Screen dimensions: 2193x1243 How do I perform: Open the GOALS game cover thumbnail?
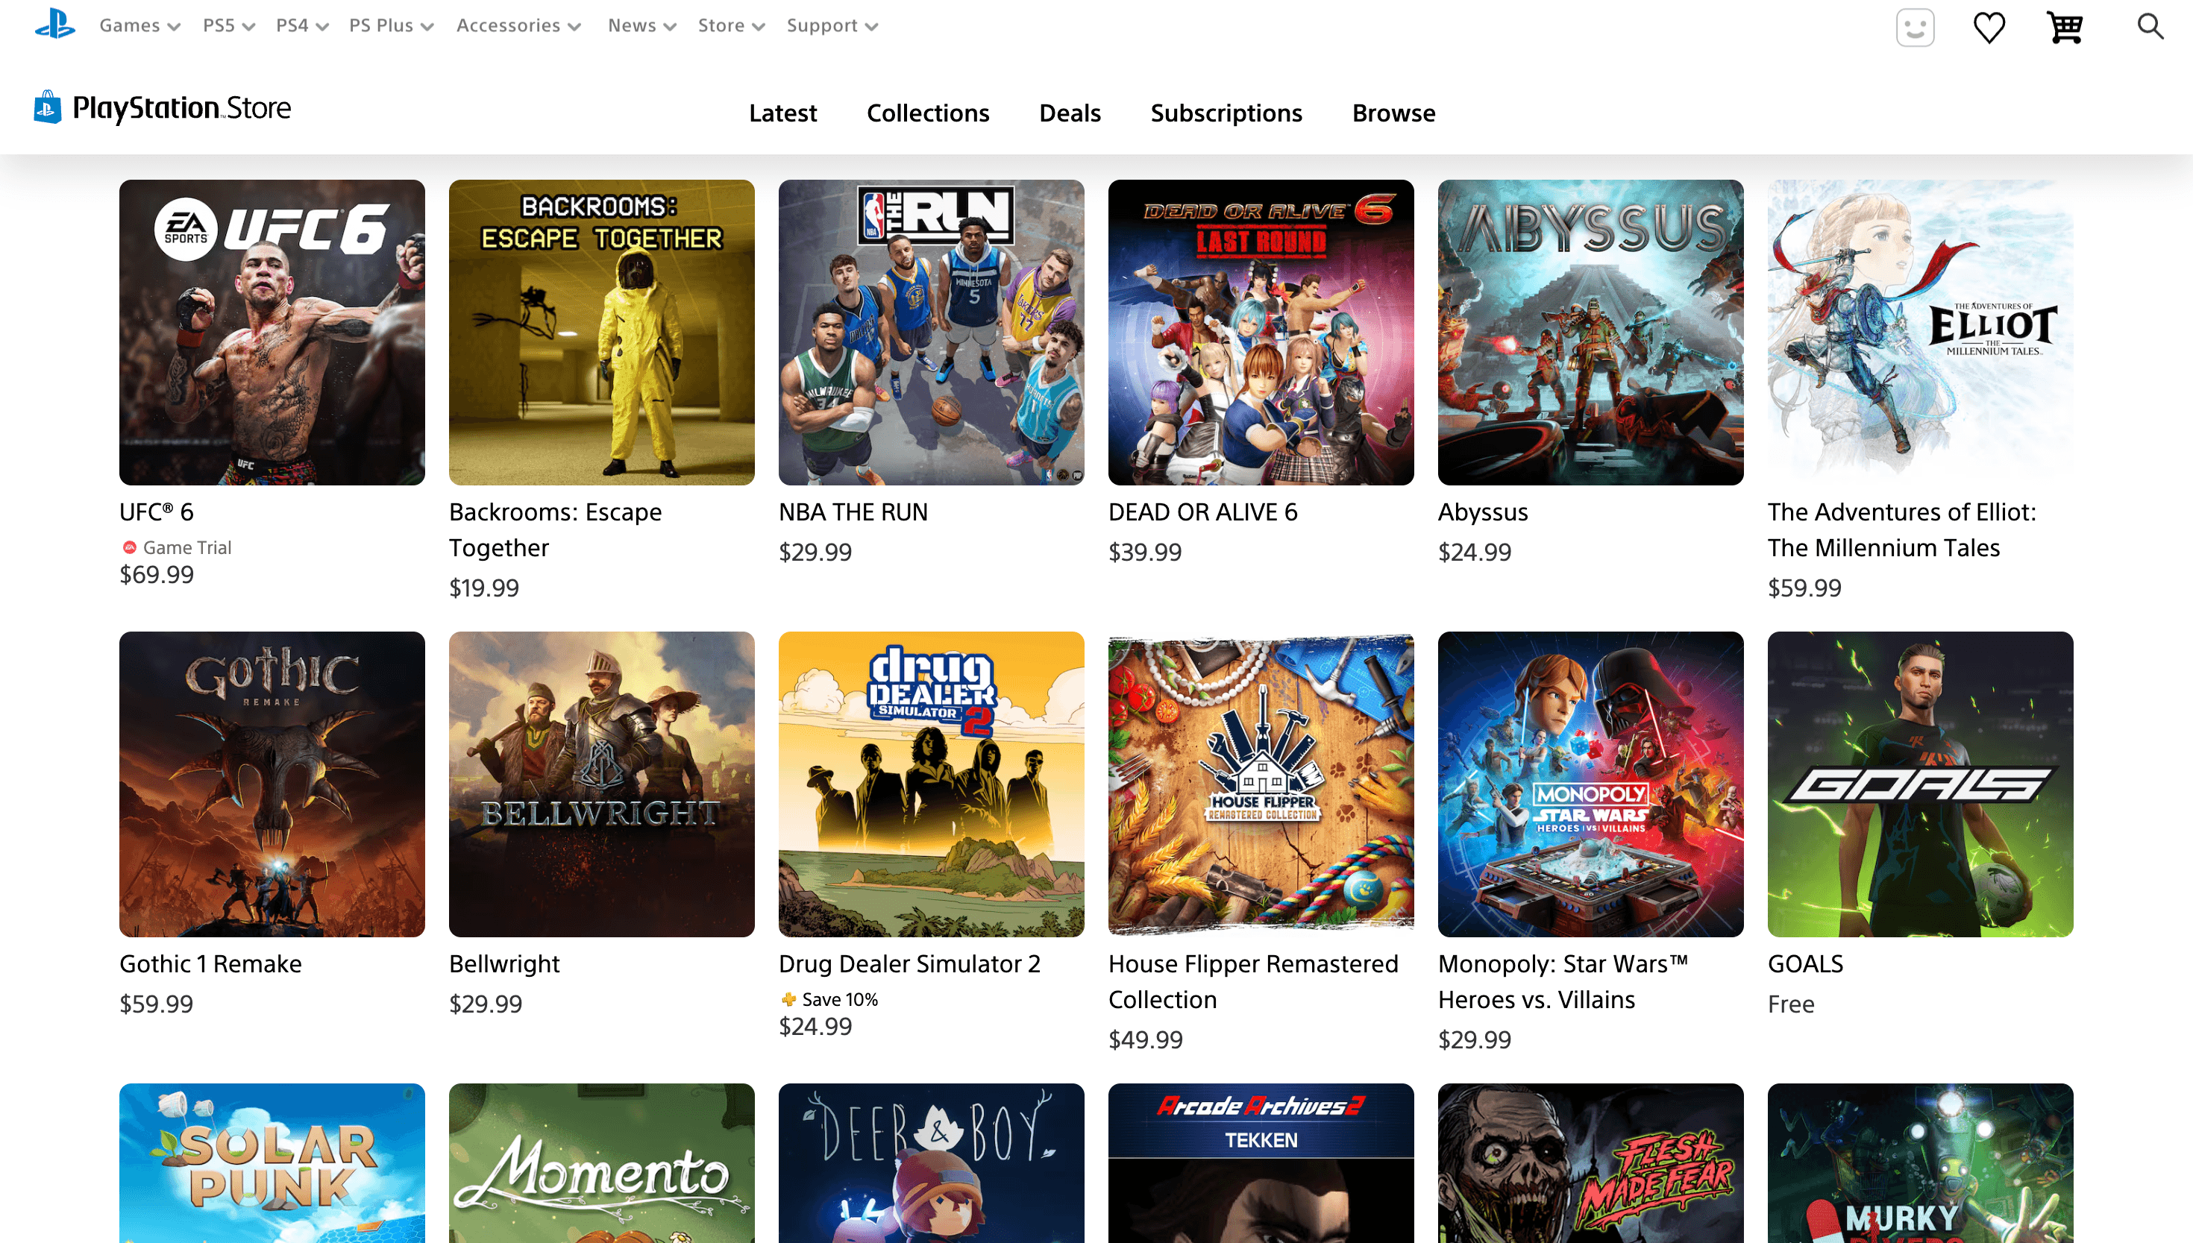point(1920,784)
